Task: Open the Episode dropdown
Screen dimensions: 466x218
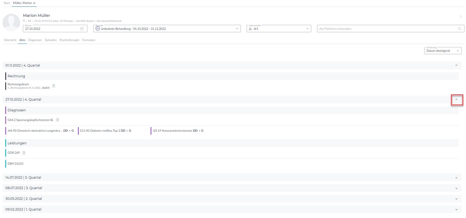Action: 237,29
